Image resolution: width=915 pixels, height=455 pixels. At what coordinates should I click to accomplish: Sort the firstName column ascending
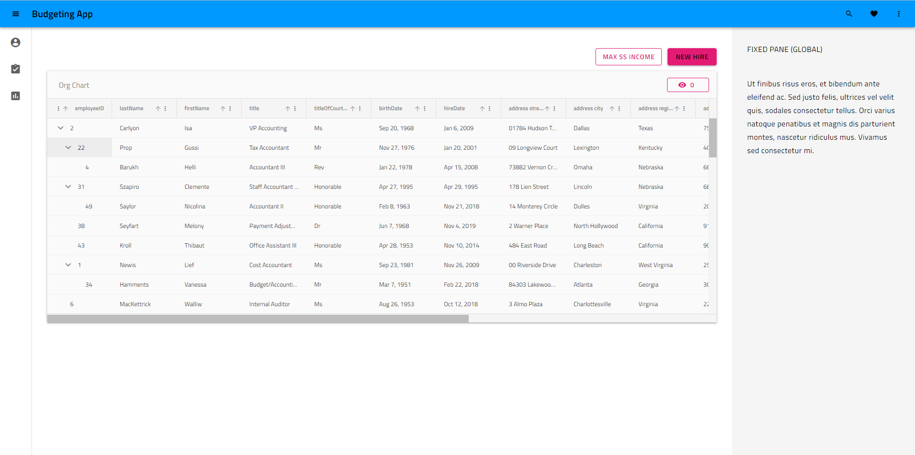(x=222, y=108)
